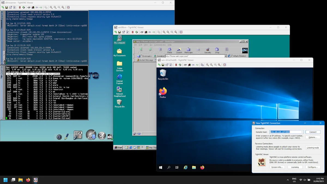Screen dimensions: 327x184
Task: Click Version info button
Action: point(277,167)
